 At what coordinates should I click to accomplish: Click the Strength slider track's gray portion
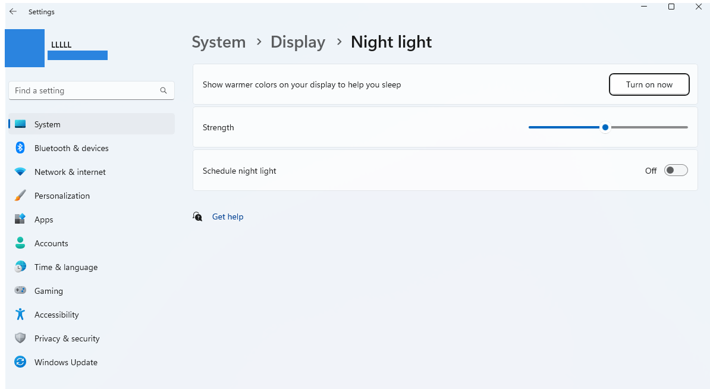tap(649, 127)
